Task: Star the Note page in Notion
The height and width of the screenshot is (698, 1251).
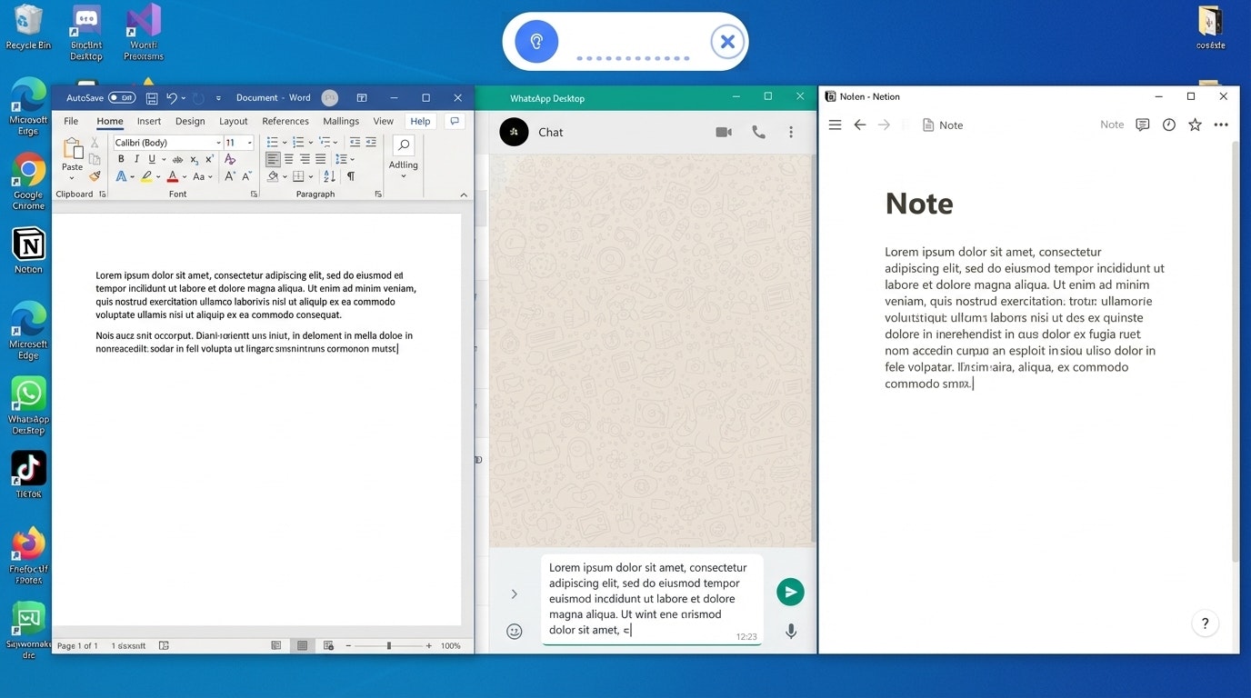Action: click(x=1195, y=125)
